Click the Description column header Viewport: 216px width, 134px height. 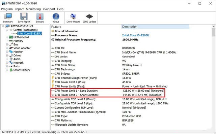(x=155, y=27)
